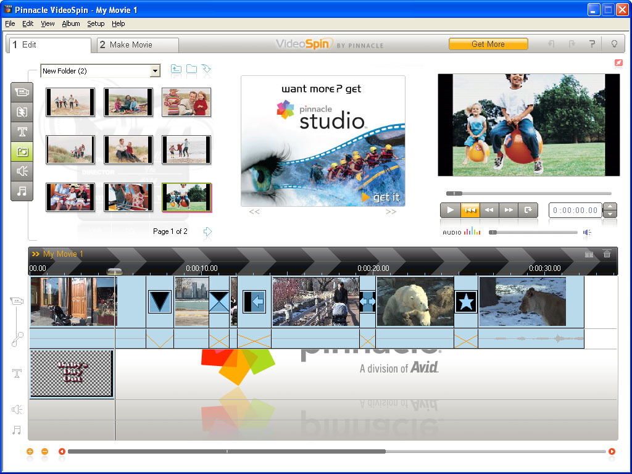Toggle the sound effects track icon
This screenshot has width=632, height=474.
pyautogui.click(x=17, y=410)
